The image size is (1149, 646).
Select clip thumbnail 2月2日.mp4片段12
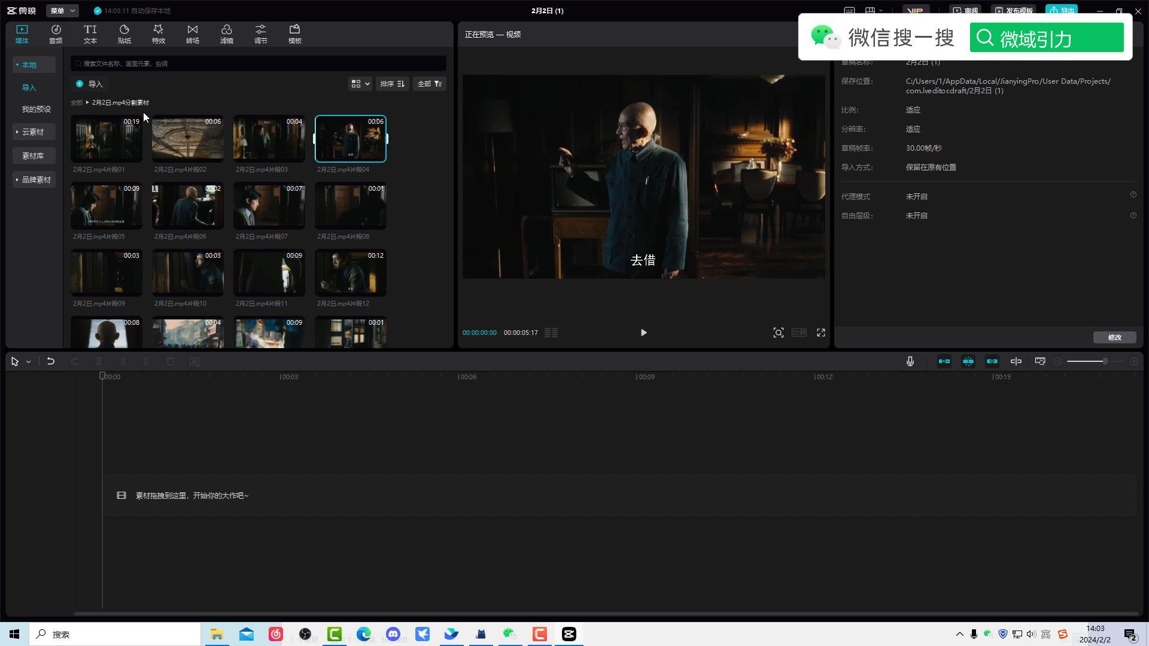pyautogui.click(x=351, y=273)
